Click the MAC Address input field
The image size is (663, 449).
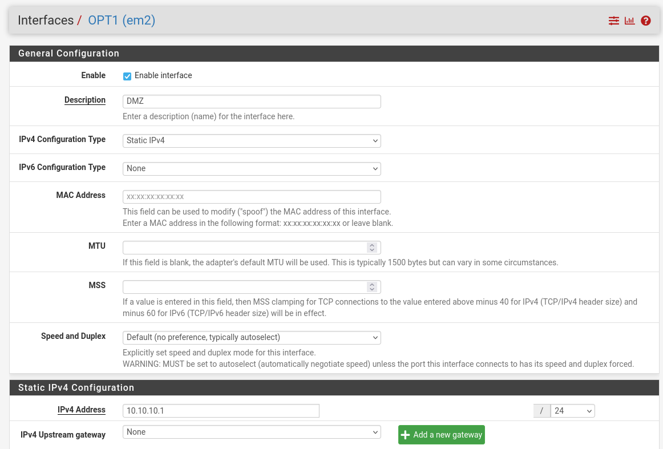click(x=252, y=196)
